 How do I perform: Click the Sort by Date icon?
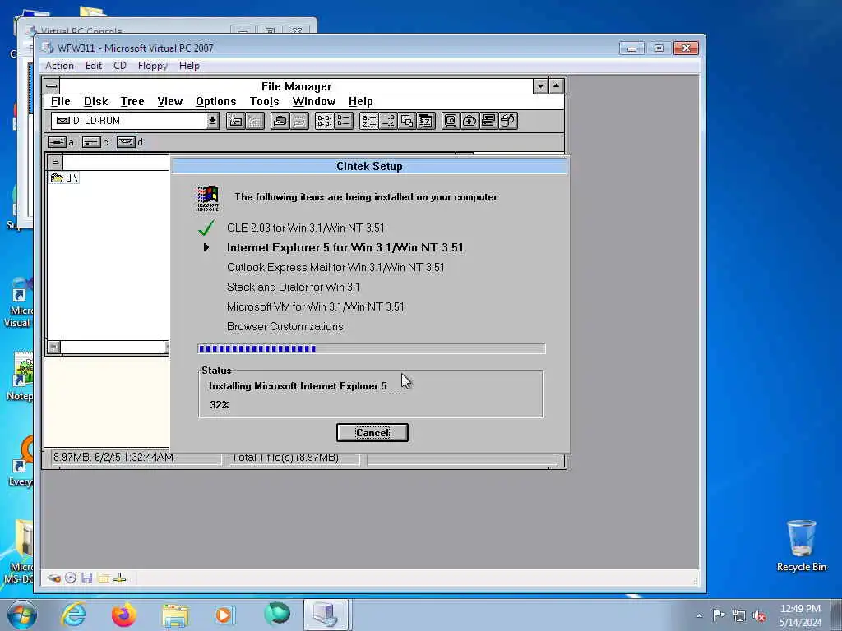point(425,121)
